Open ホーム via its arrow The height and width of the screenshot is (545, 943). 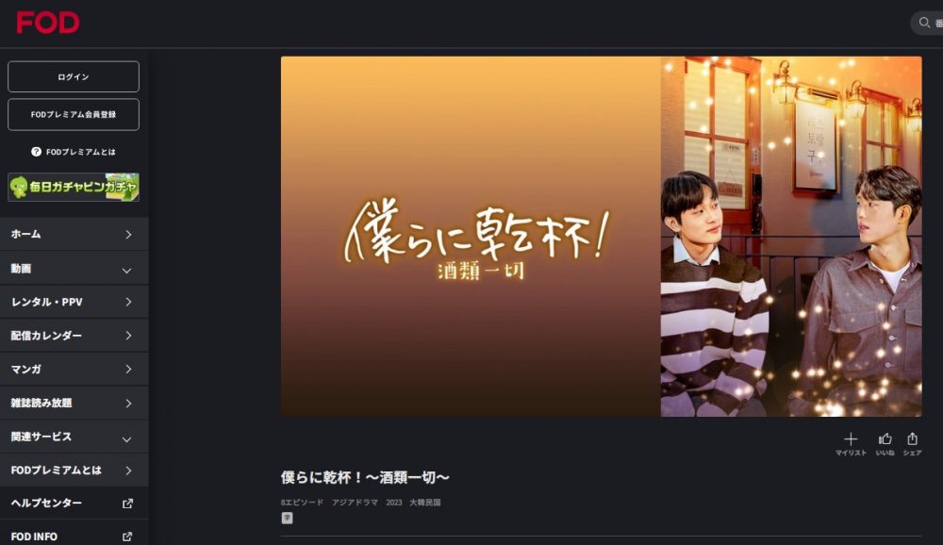click(128, 235)
